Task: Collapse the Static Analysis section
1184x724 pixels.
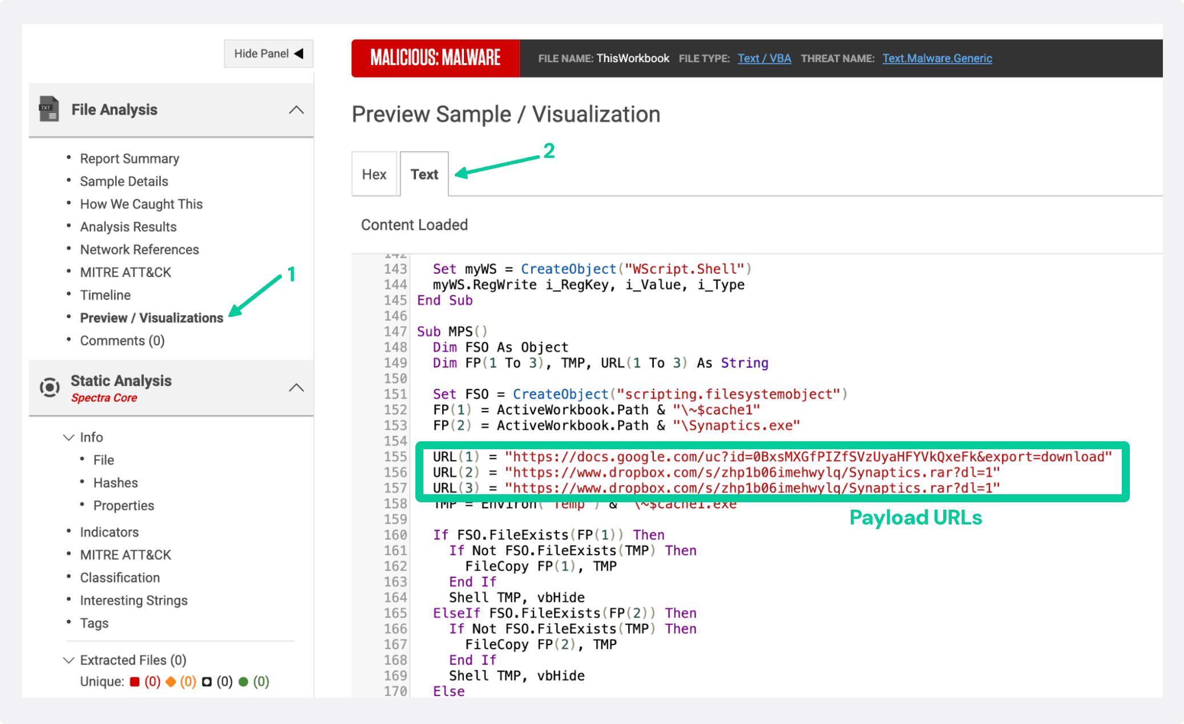Action: pyautogui.click(x=297, y=387)
